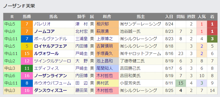Click owner cell 吉田勝己氏
This screenshot has height=97, width=220.
141,68
